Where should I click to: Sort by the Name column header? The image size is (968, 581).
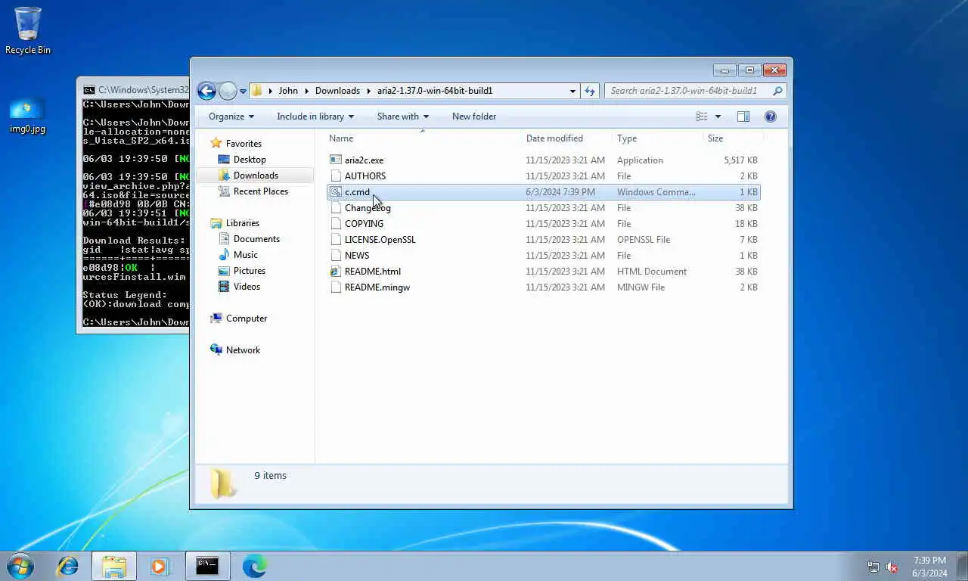422,138
